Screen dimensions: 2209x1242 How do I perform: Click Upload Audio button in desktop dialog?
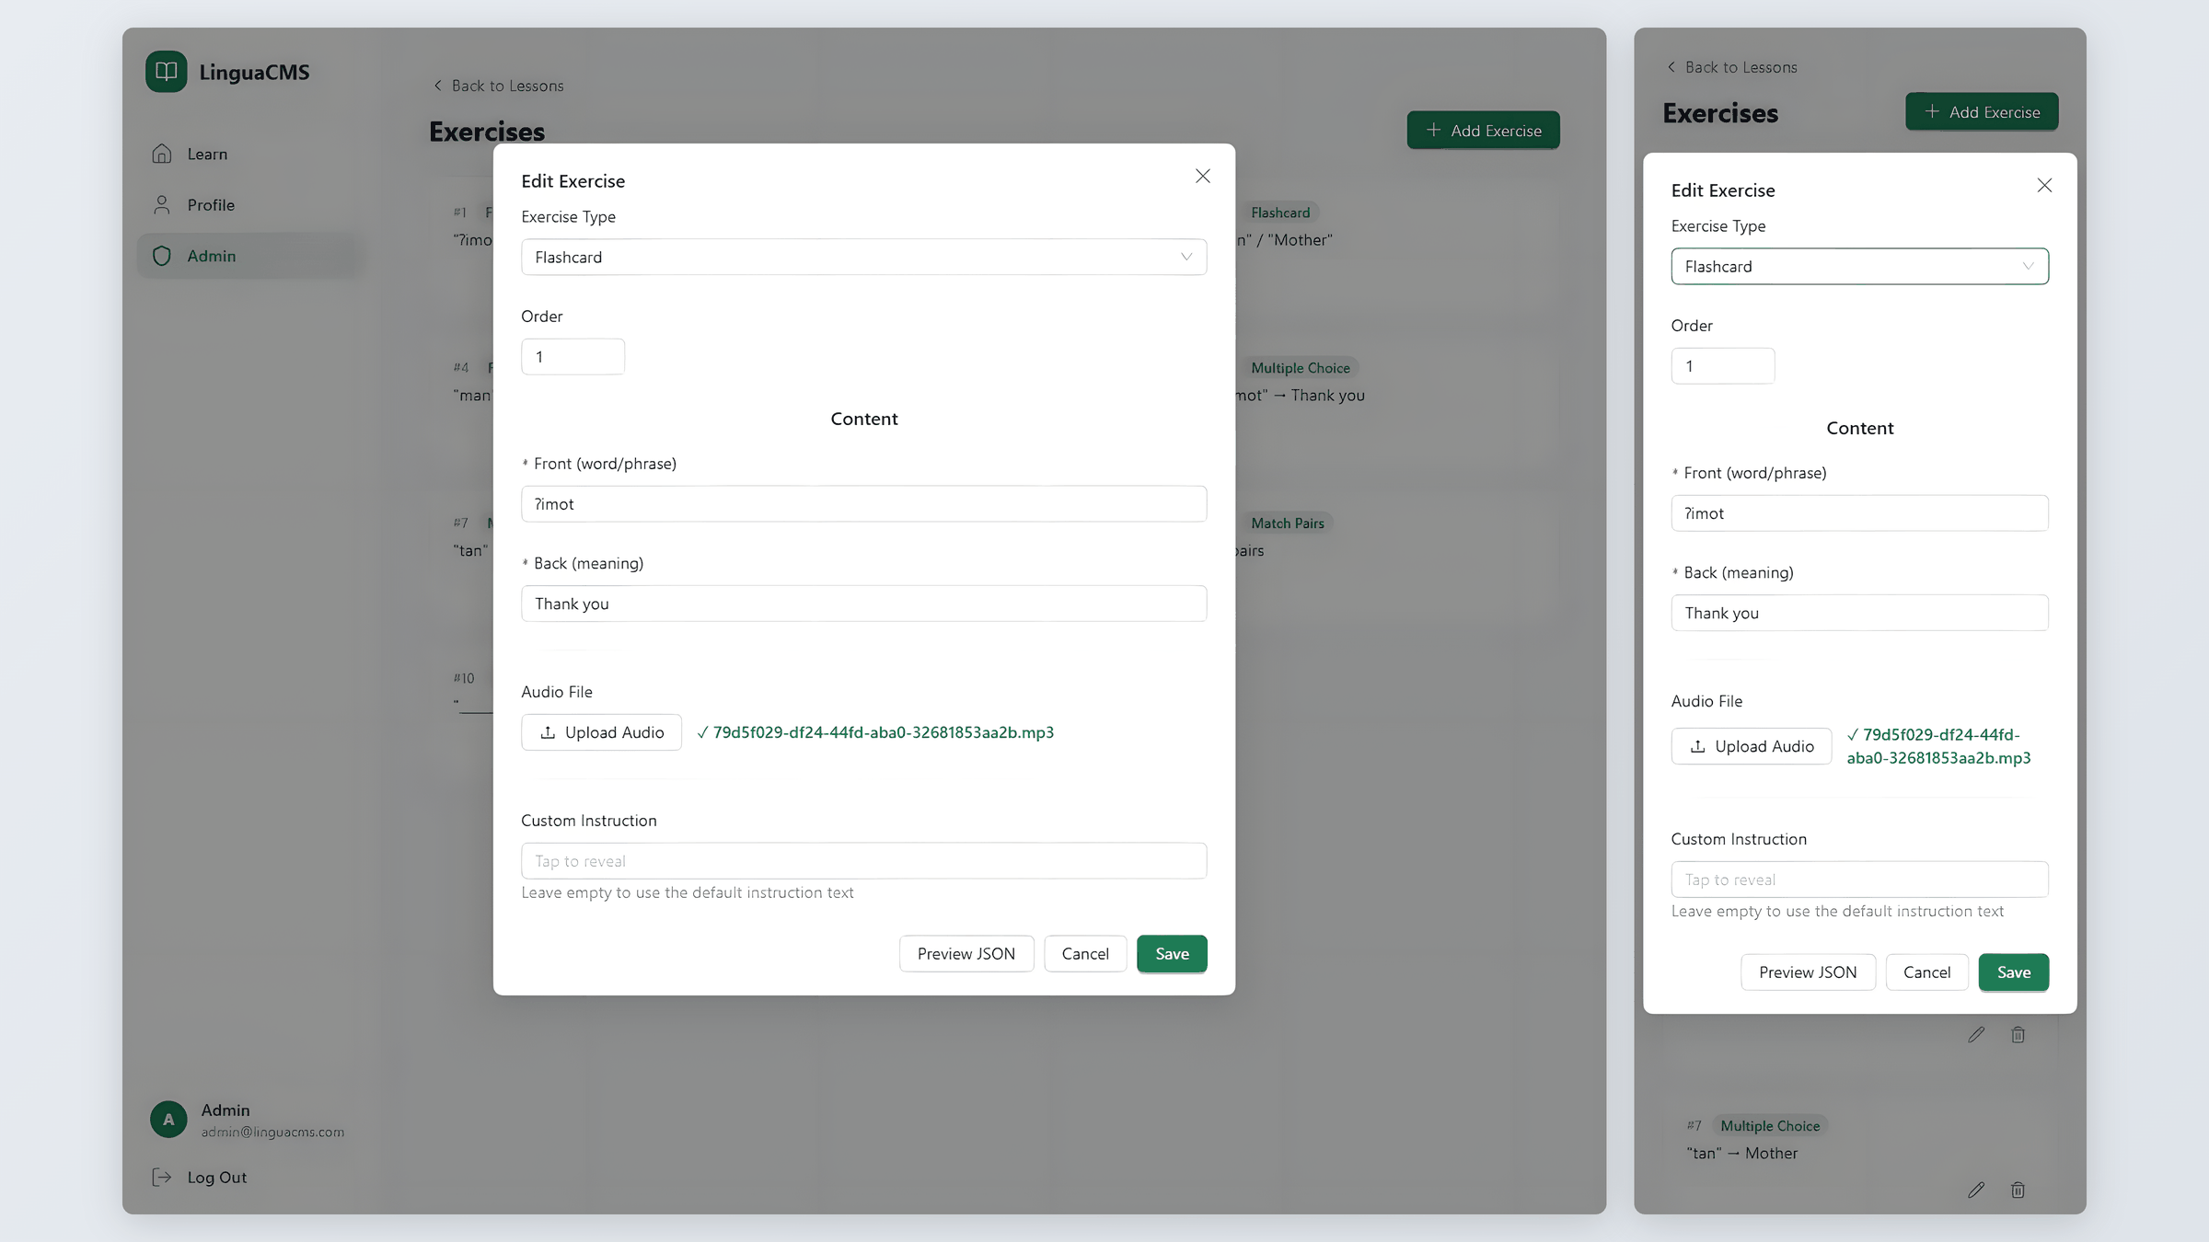click(601, 732)
